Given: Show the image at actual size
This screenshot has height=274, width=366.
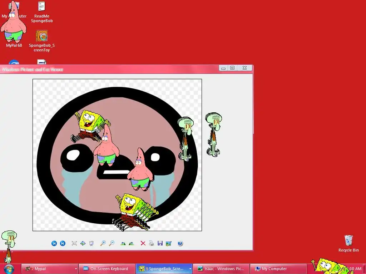Looking at the screenshot, I should 83,243.
